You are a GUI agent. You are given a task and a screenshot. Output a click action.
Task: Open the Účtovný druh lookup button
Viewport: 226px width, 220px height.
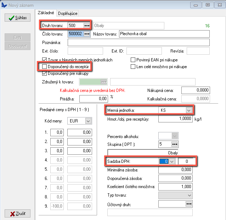coord(188,204)
